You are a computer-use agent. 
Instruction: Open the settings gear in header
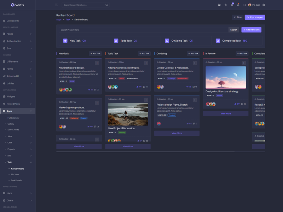pyautogui.click(x=264, y=5)
